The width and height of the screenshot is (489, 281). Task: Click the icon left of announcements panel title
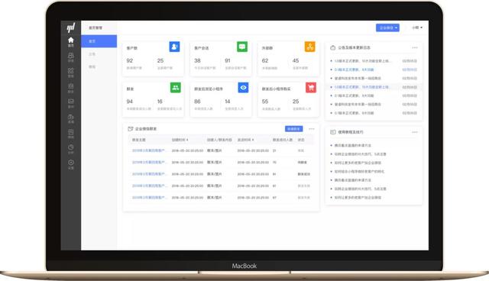333,47
